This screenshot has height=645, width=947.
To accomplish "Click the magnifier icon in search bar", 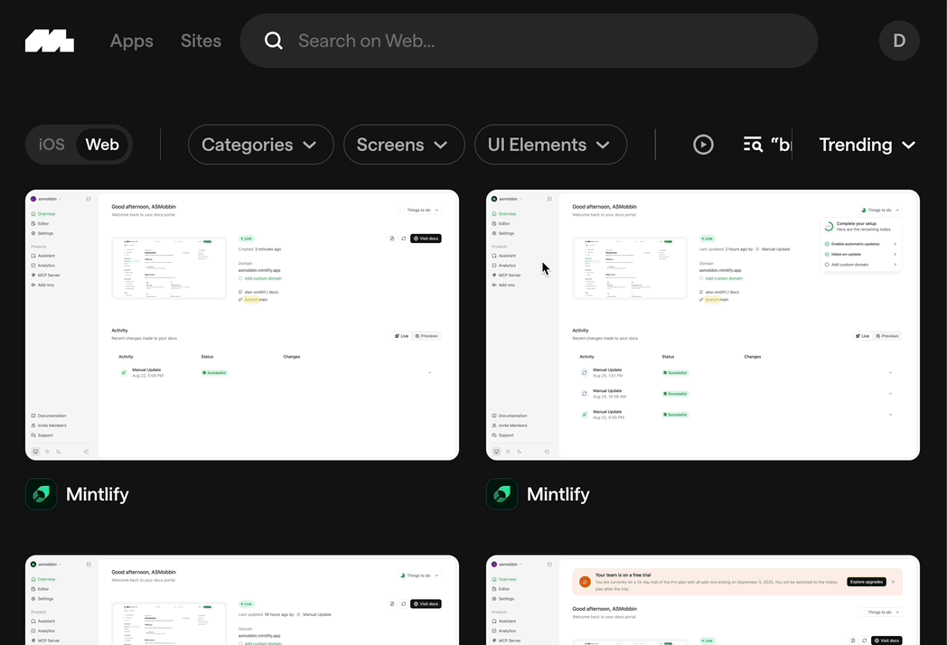I will pyautogui.click(x=274, y=41).
